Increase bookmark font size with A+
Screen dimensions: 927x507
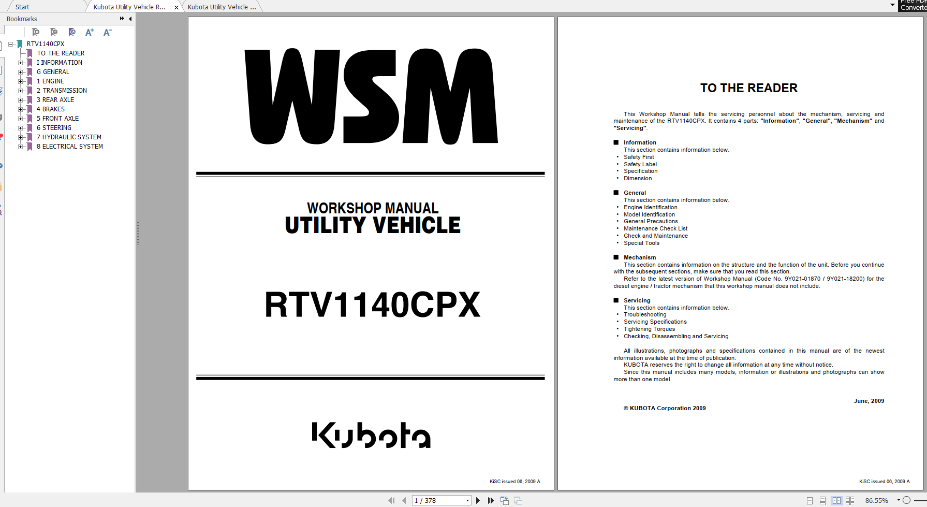pos(90,32)
